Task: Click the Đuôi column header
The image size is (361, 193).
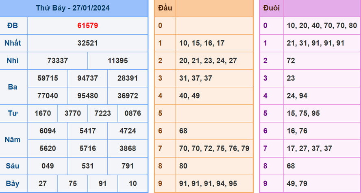Action: coord(271,8)
